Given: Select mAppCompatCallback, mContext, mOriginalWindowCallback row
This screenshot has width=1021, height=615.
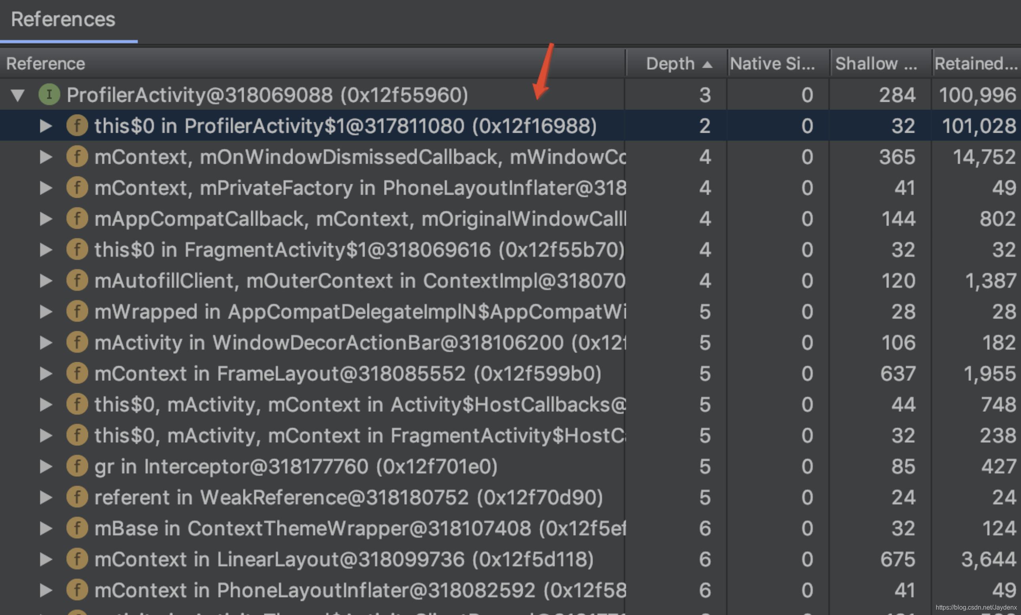Looking at the screenshot, I should pos(356,219).
